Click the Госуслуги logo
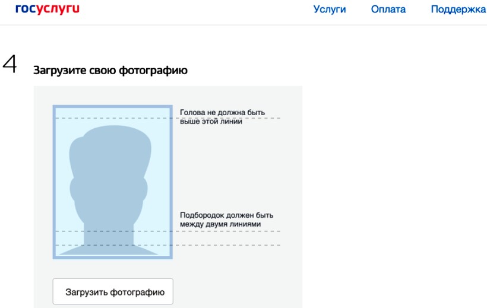The width and height of the screenshot is (487, 308). coord(48,9)
